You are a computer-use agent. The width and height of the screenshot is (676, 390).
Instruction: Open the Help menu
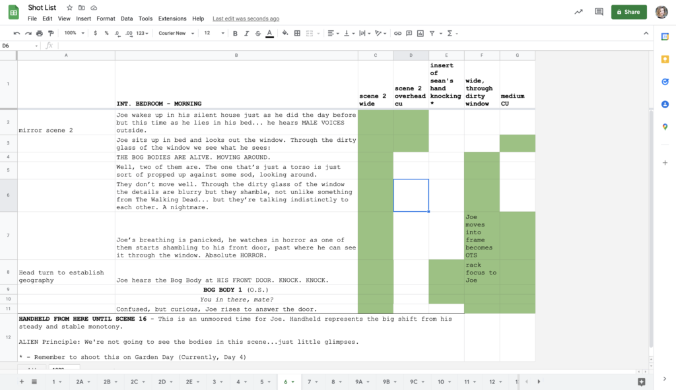pos(198,18)
